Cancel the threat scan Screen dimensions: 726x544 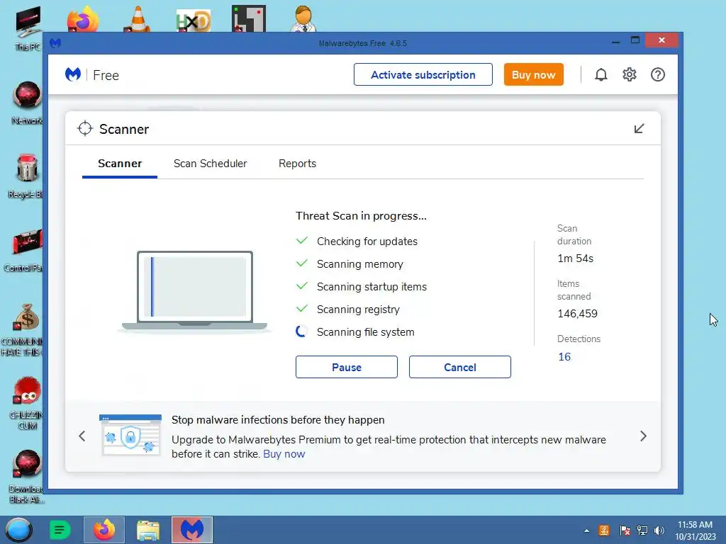coord(459,367)
